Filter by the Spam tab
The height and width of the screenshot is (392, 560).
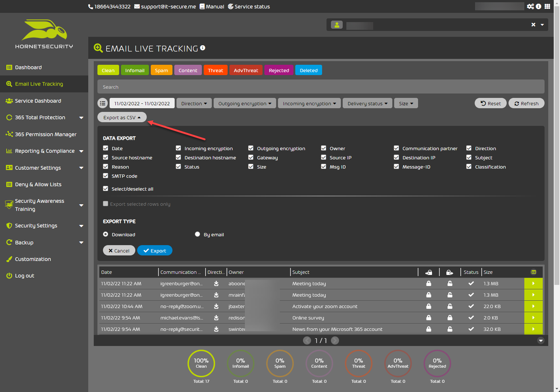(161, 70)
